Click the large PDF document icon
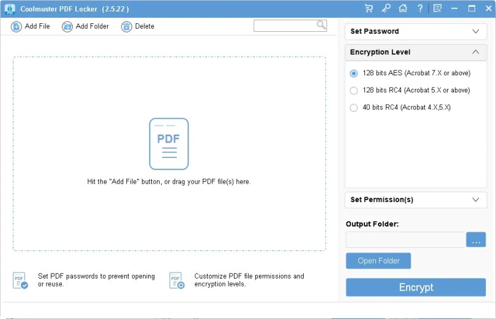This screenshot has height=319, width=496. 169,144
